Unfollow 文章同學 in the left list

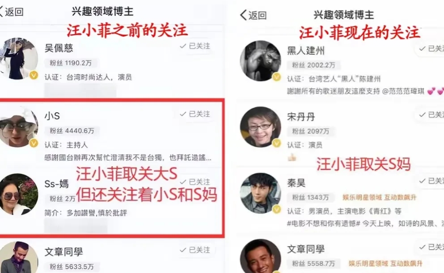point(195,250)
